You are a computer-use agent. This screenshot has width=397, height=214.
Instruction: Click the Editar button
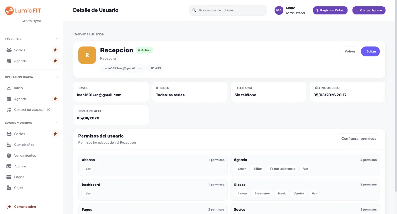pos(370,51)
